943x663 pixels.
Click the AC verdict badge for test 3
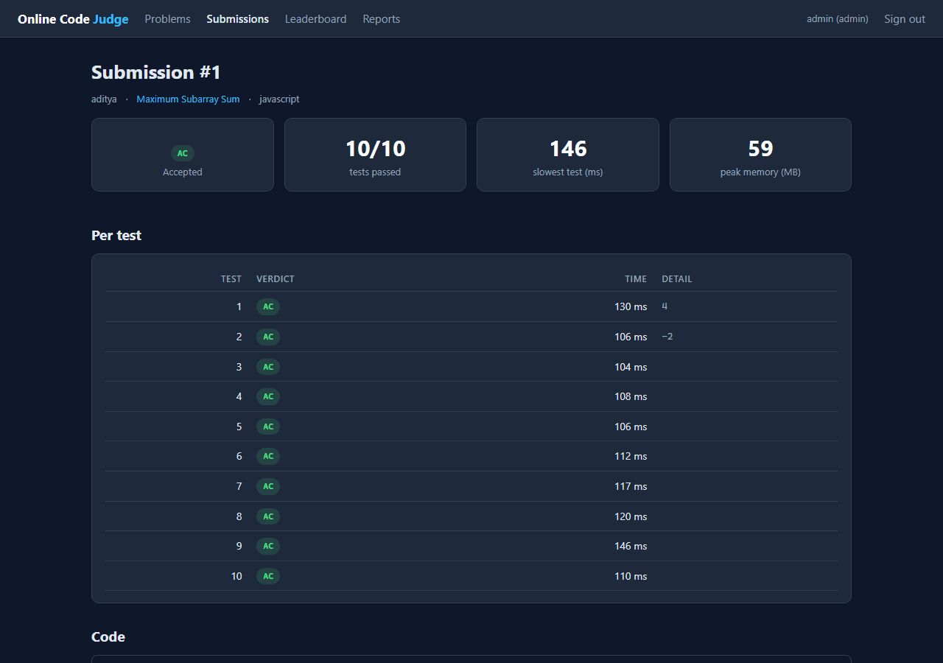pos(268,367)
